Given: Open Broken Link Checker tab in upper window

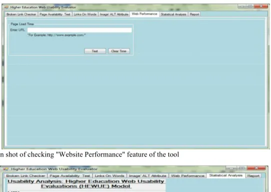Looking at the screenshot, I should pos(21,14).
